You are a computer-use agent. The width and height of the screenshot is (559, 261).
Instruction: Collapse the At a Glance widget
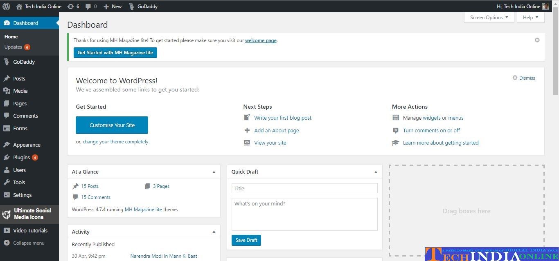(214, 172)
